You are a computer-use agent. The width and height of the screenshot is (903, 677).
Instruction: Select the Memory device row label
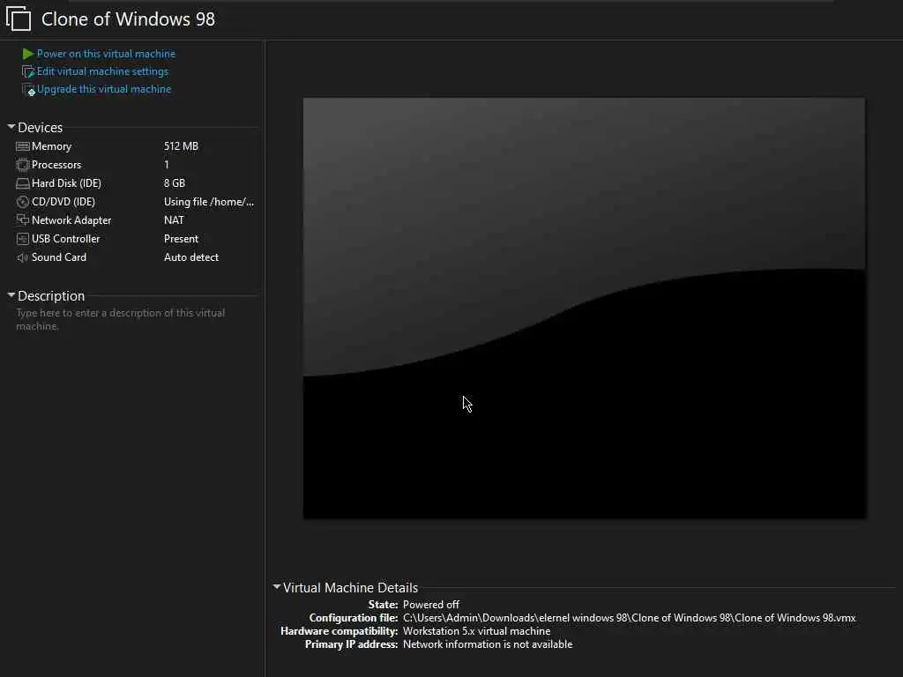(51, 146)
